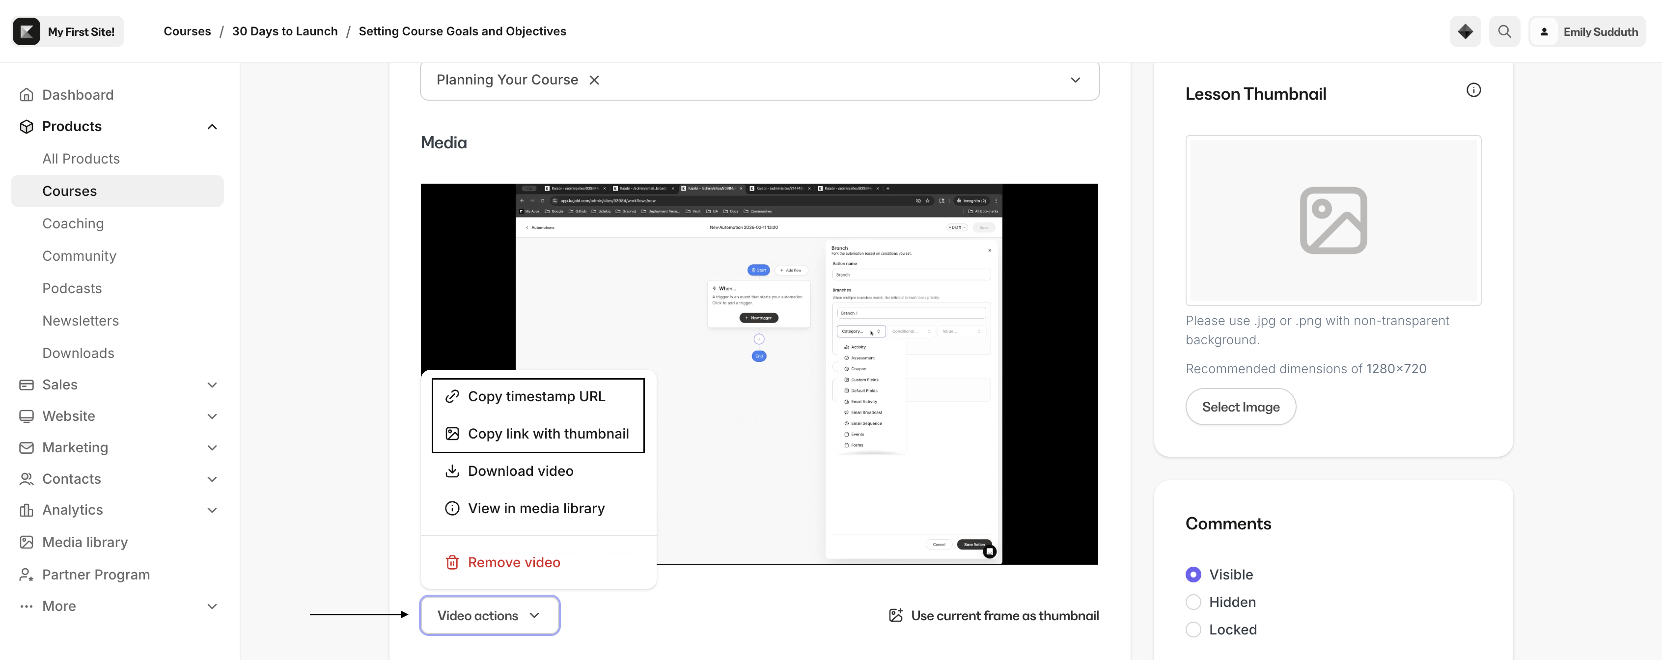This screenshot has height=660, width=1662.
Task: Click Use current frame as thumbnail
Action: (x=994, y=615)
